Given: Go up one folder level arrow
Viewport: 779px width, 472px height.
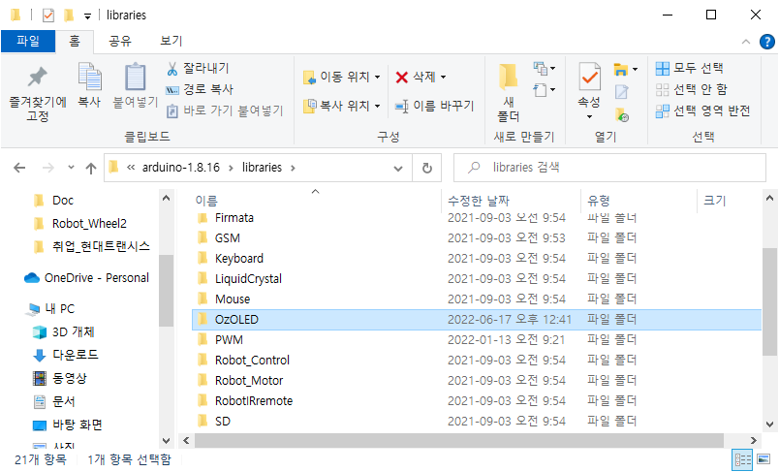Looking at the screenshot, I should [x=91, y=168].
